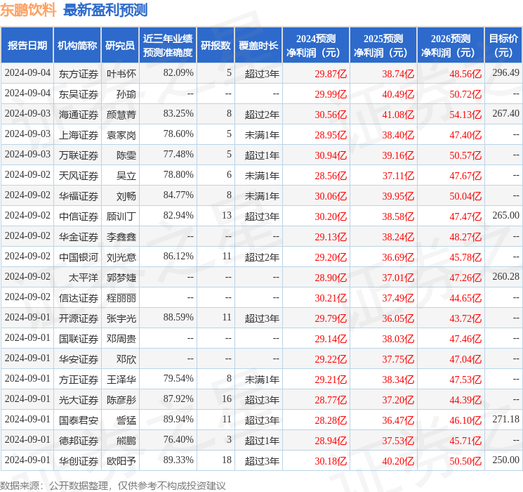This screenshot has width=523, height=492.
Task: Click analyst name 欧阳予
Action: coord(121,461)
